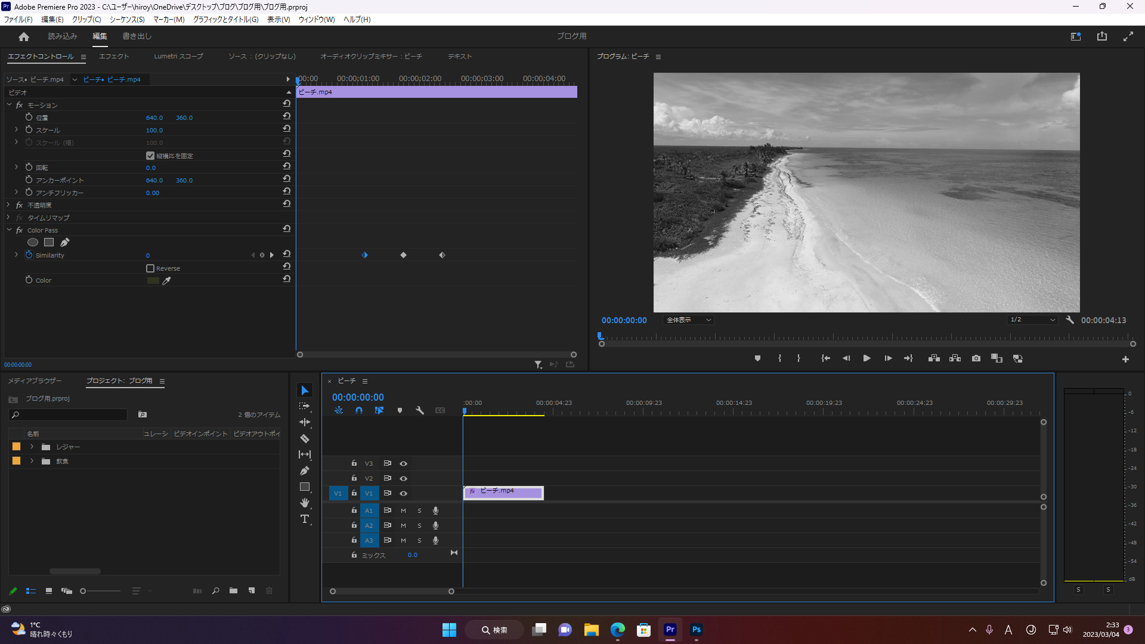Open the シーケンス(S) menu

coord(127,20)
